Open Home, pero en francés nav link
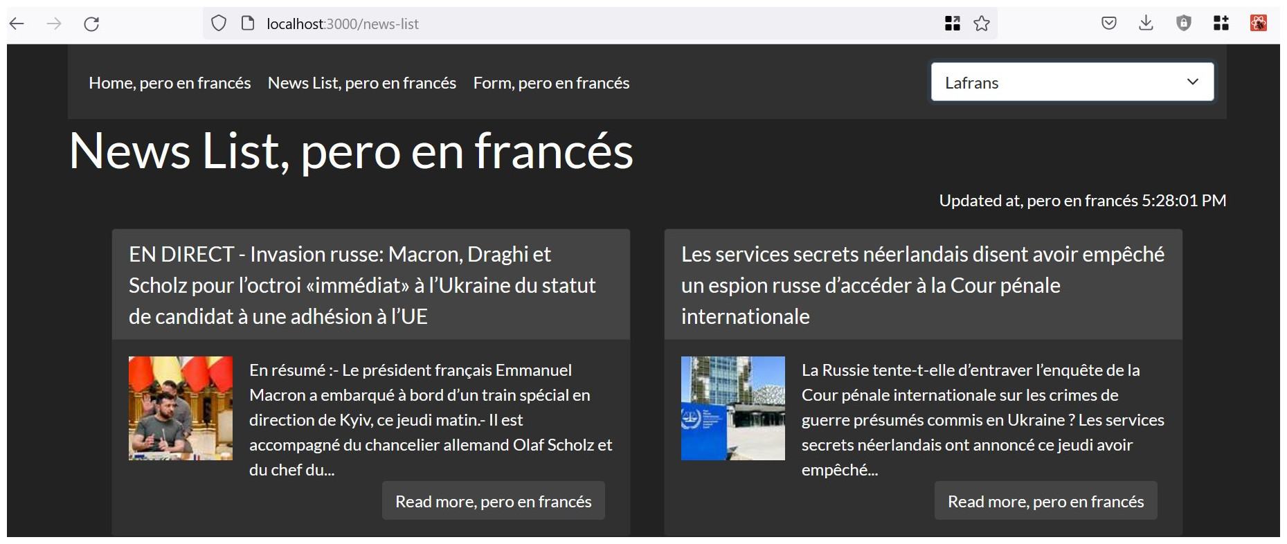Screen dimensions: 1287x544 click(170, 83)
